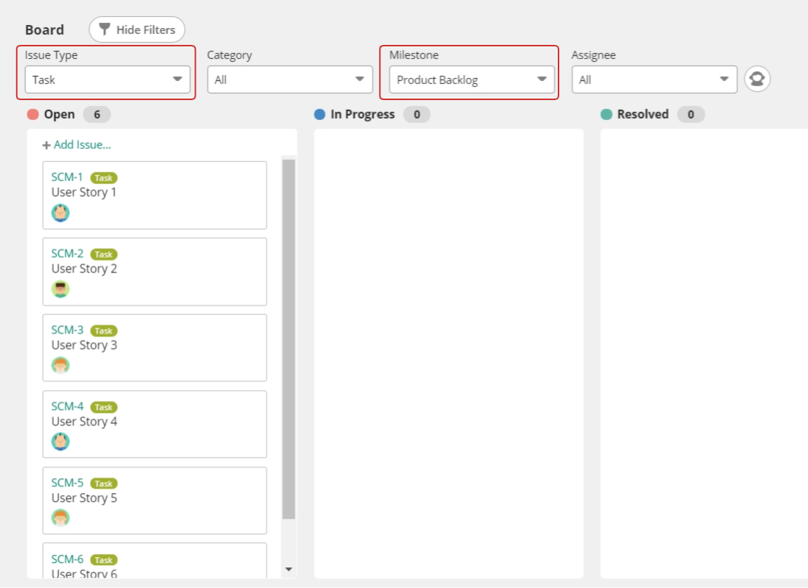
Task: Click the blue In Progress status dot
Action: tap(319, 114)
